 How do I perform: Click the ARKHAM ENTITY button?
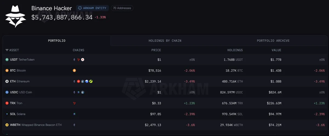(92, 8)
